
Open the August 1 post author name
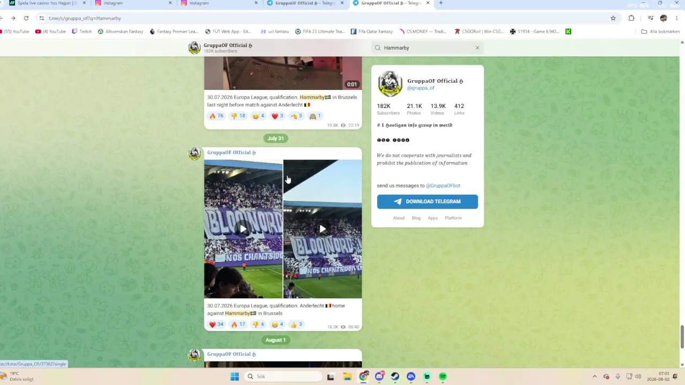point(231,354)
